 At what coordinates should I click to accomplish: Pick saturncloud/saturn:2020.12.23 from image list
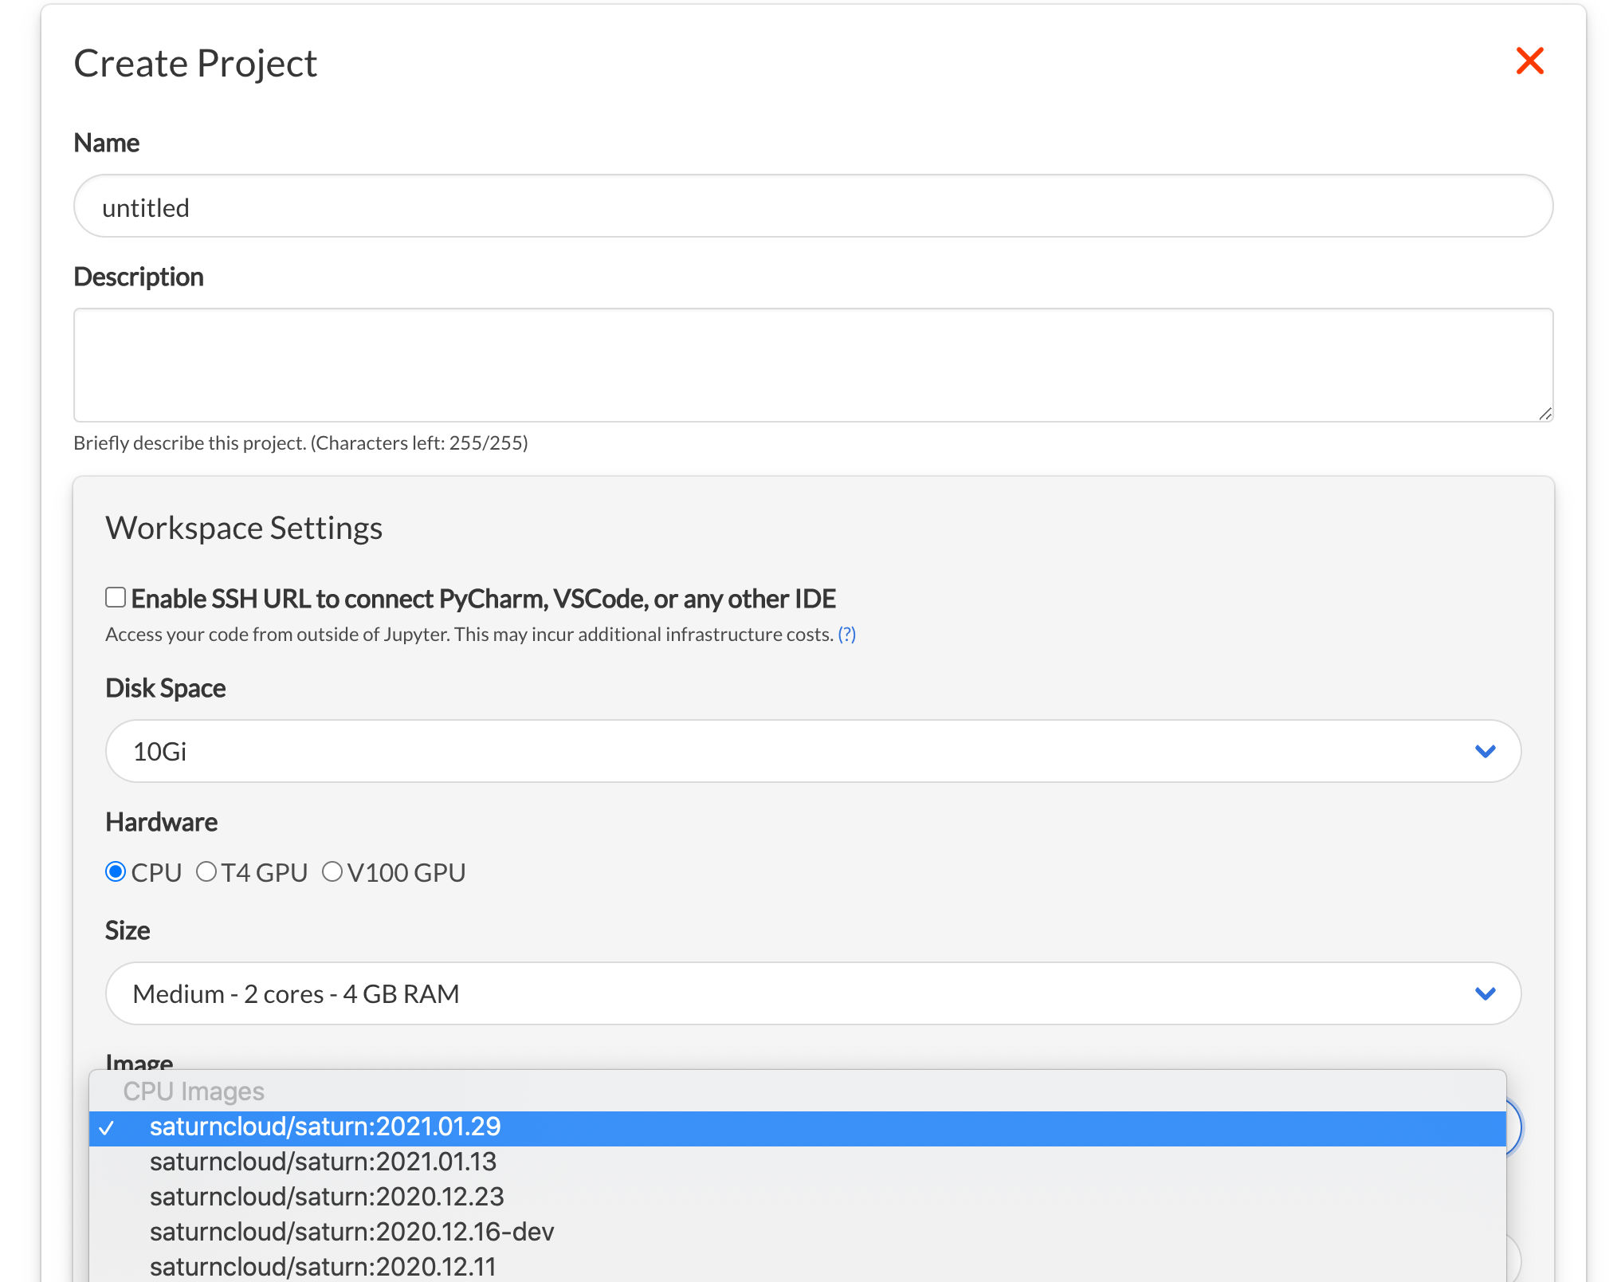[797, 1197]
